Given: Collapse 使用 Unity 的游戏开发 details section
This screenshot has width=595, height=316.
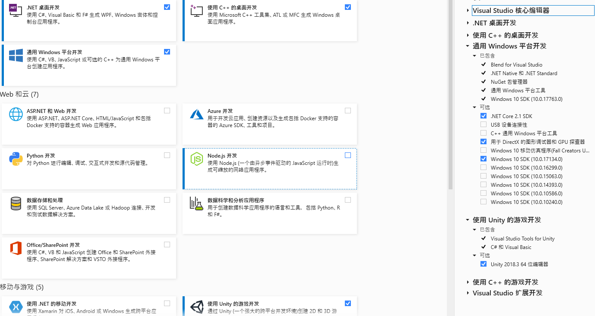Looking at the screenshot, I should pyautogui.click(x=468, y=220).
